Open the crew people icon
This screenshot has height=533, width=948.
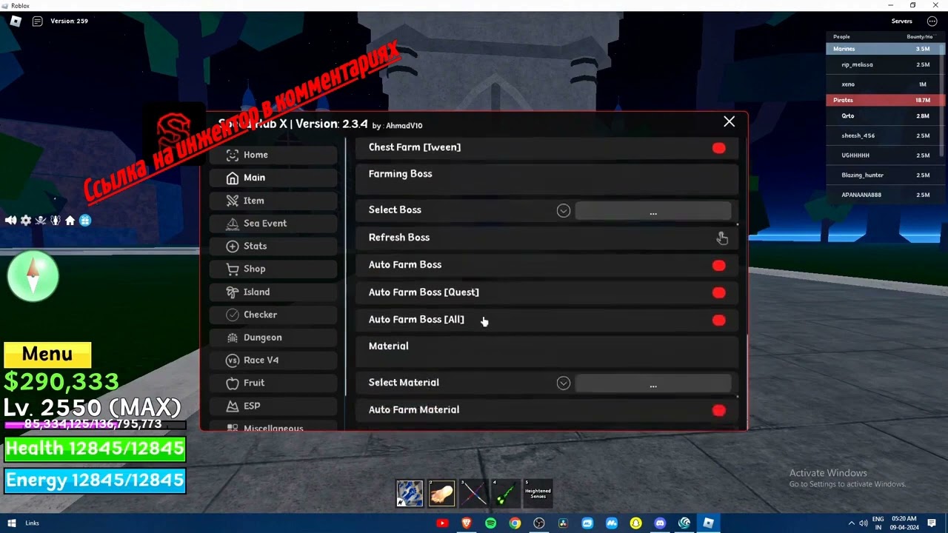56,221
